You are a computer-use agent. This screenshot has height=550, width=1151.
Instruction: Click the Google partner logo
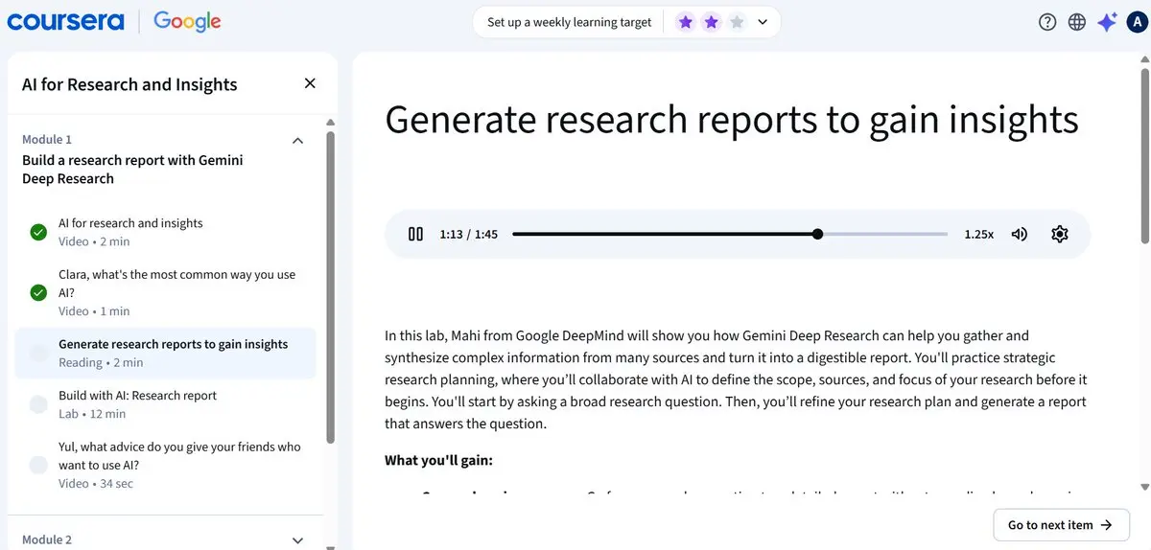coord(187,21)
